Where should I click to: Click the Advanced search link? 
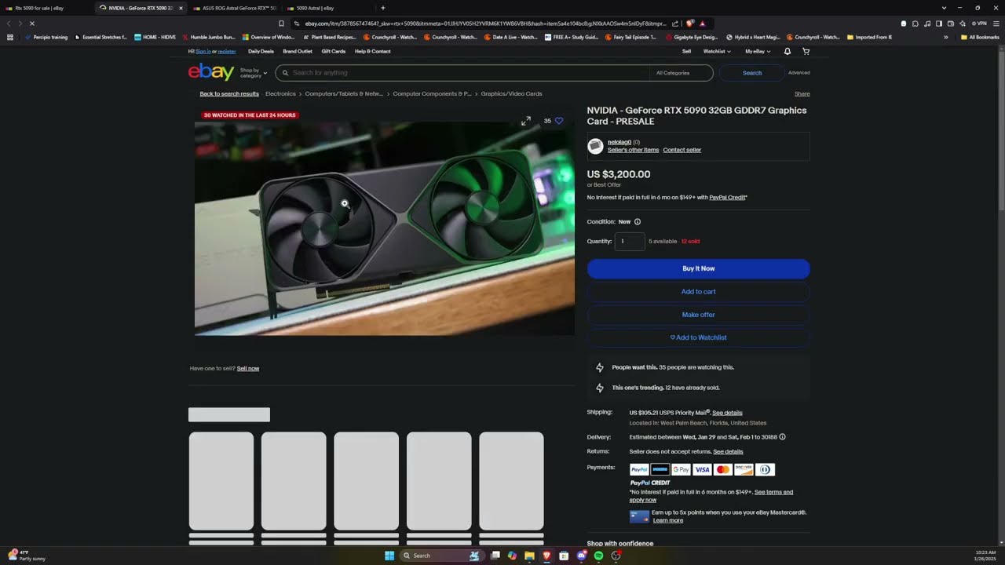coord(799,73)
